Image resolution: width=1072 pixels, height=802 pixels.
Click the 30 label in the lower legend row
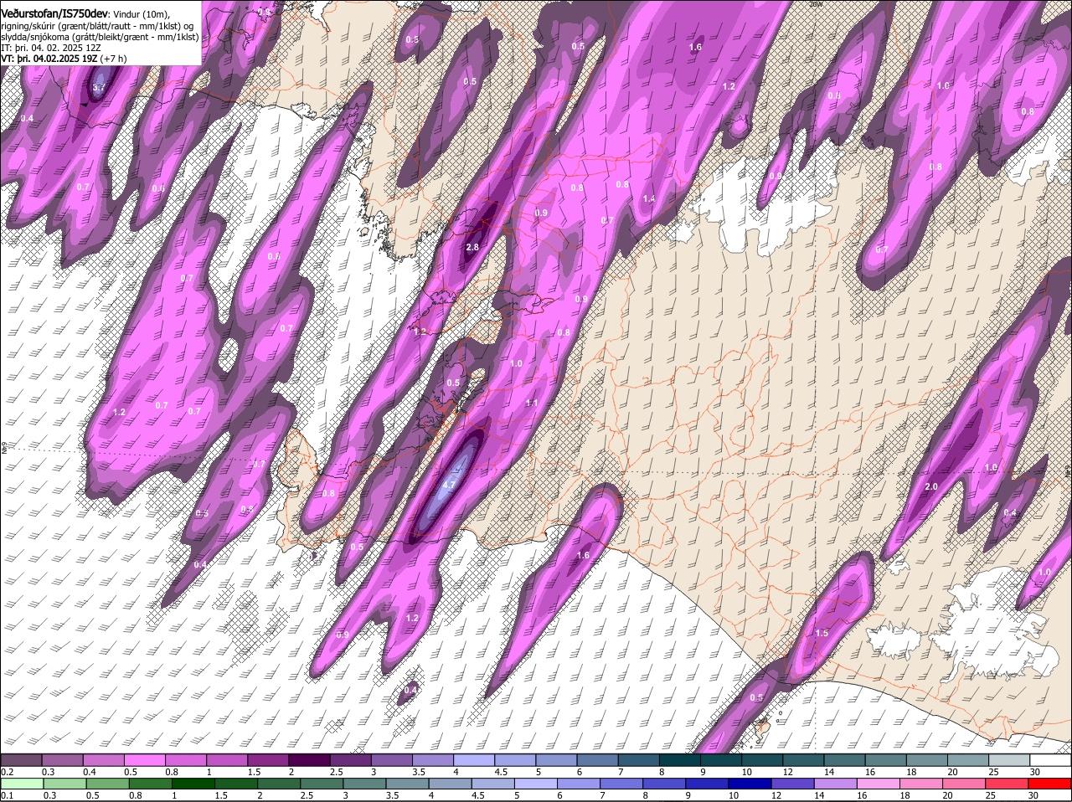tap(1034, 794)
